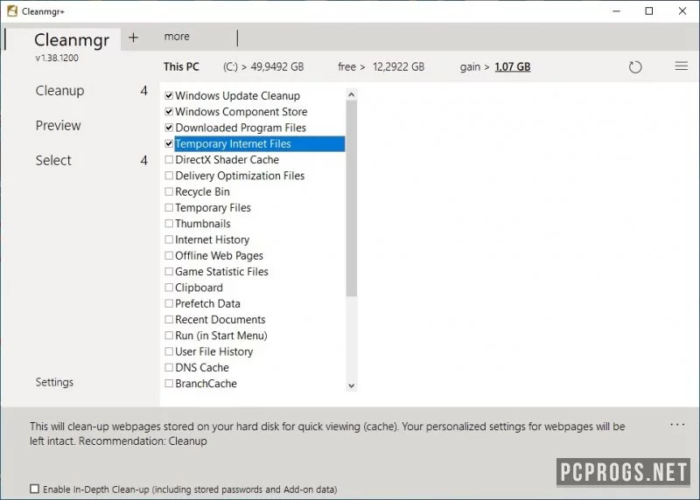The image size is (700, 500).
Task: Enable In-Depth Clean-up checkbox
Action: pyautogui.click(x=34, y=489)
